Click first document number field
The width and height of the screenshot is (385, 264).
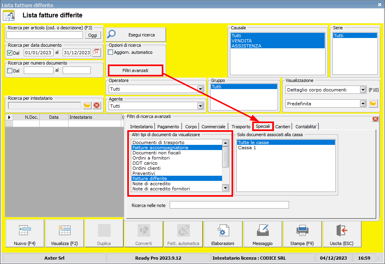38,70
